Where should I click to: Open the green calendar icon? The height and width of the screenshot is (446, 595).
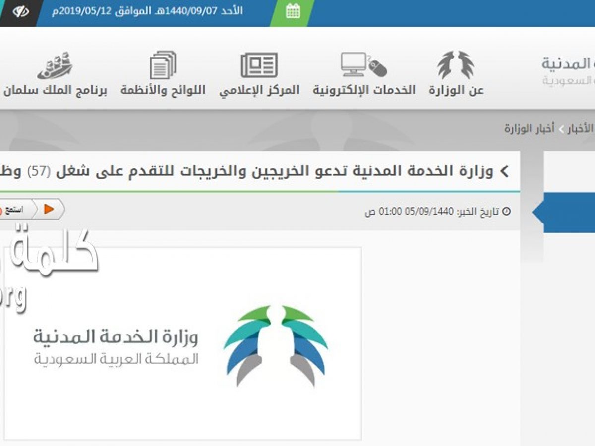click(293, 12)
